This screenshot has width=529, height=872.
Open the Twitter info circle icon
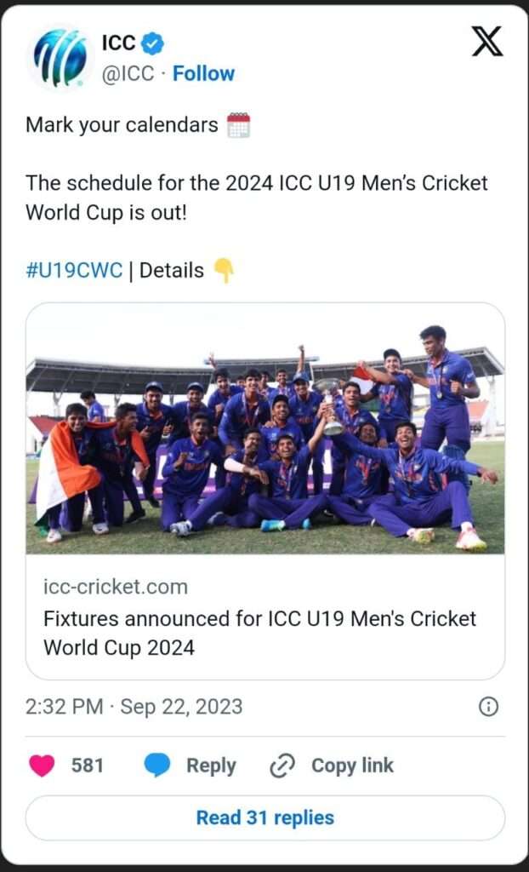488,707
